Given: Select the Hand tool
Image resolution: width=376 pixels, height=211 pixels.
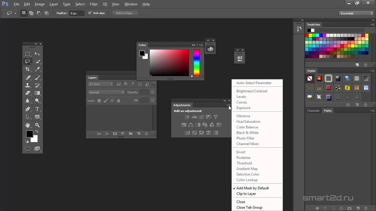Looking at the screenshot, I should [28, 125].
